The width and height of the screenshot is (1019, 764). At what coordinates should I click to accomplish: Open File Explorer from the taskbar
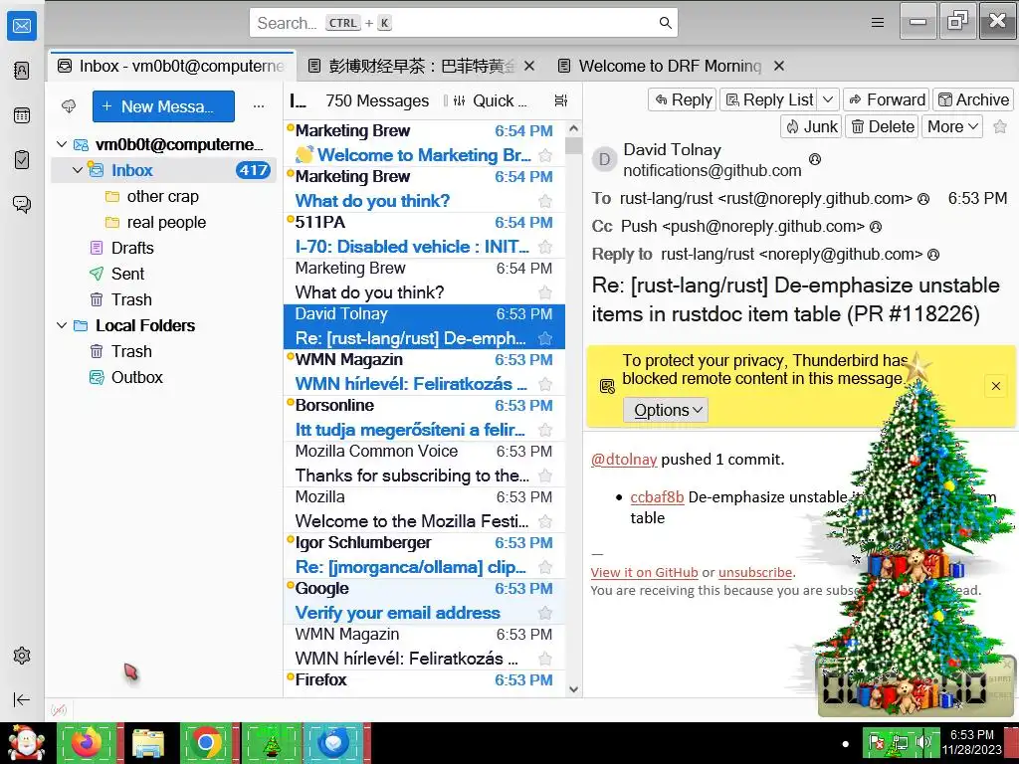pos(148,742)
